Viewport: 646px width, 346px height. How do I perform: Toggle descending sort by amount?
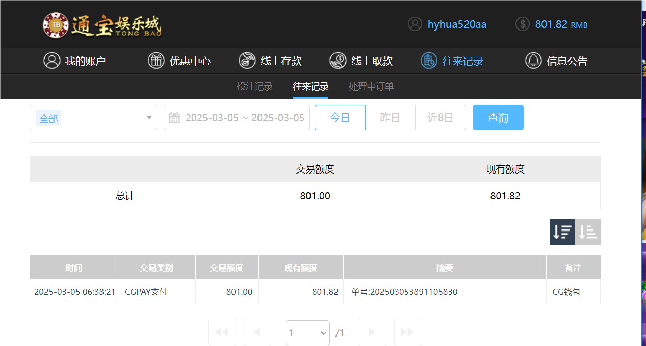[x=562, y=232]
